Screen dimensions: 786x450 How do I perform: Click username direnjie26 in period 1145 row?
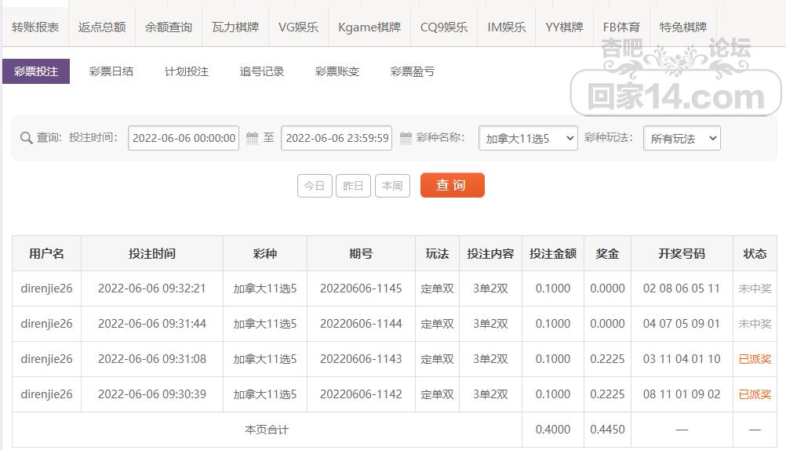click(x=46, y=289)
